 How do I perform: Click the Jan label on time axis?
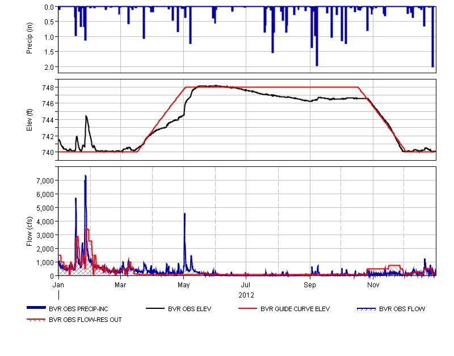(58, 284)
